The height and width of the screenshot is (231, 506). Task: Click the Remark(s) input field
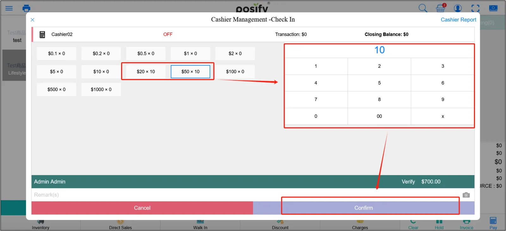click(x=221, y=195)
